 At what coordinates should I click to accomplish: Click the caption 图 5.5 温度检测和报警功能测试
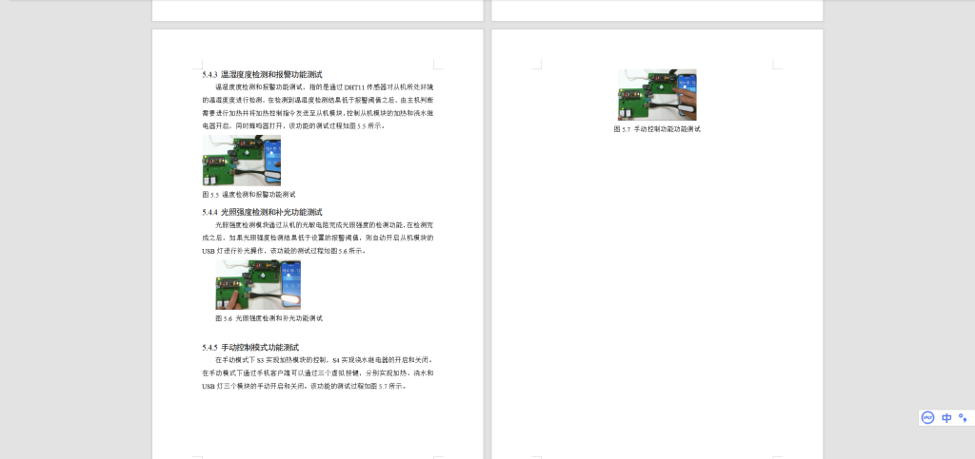tap(249, 194)
